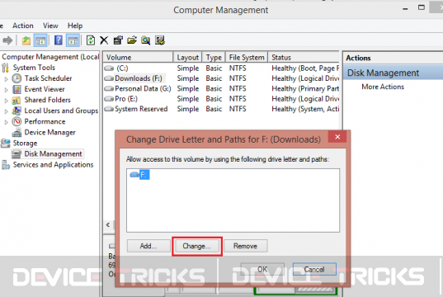The width and height of the screenshot is (443, 297).
Task: Expand the Event Viewer node arrow
Action: 7,90
